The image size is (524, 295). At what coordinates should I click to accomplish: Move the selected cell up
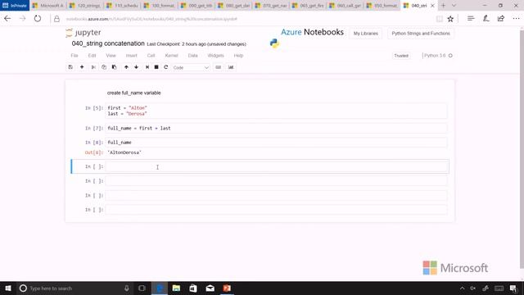pos(126,67)
